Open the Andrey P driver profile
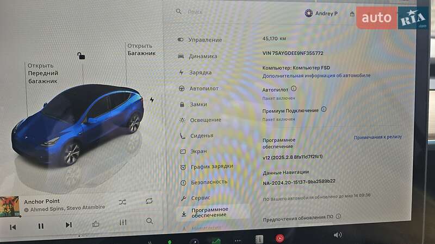435x244 pixels. (321, 14)
